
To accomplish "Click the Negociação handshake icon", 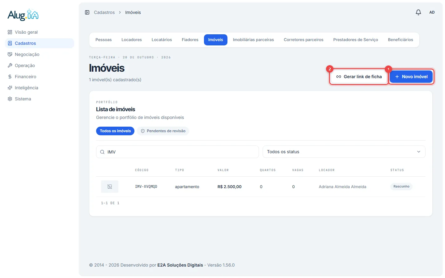I will coord(10,54).
